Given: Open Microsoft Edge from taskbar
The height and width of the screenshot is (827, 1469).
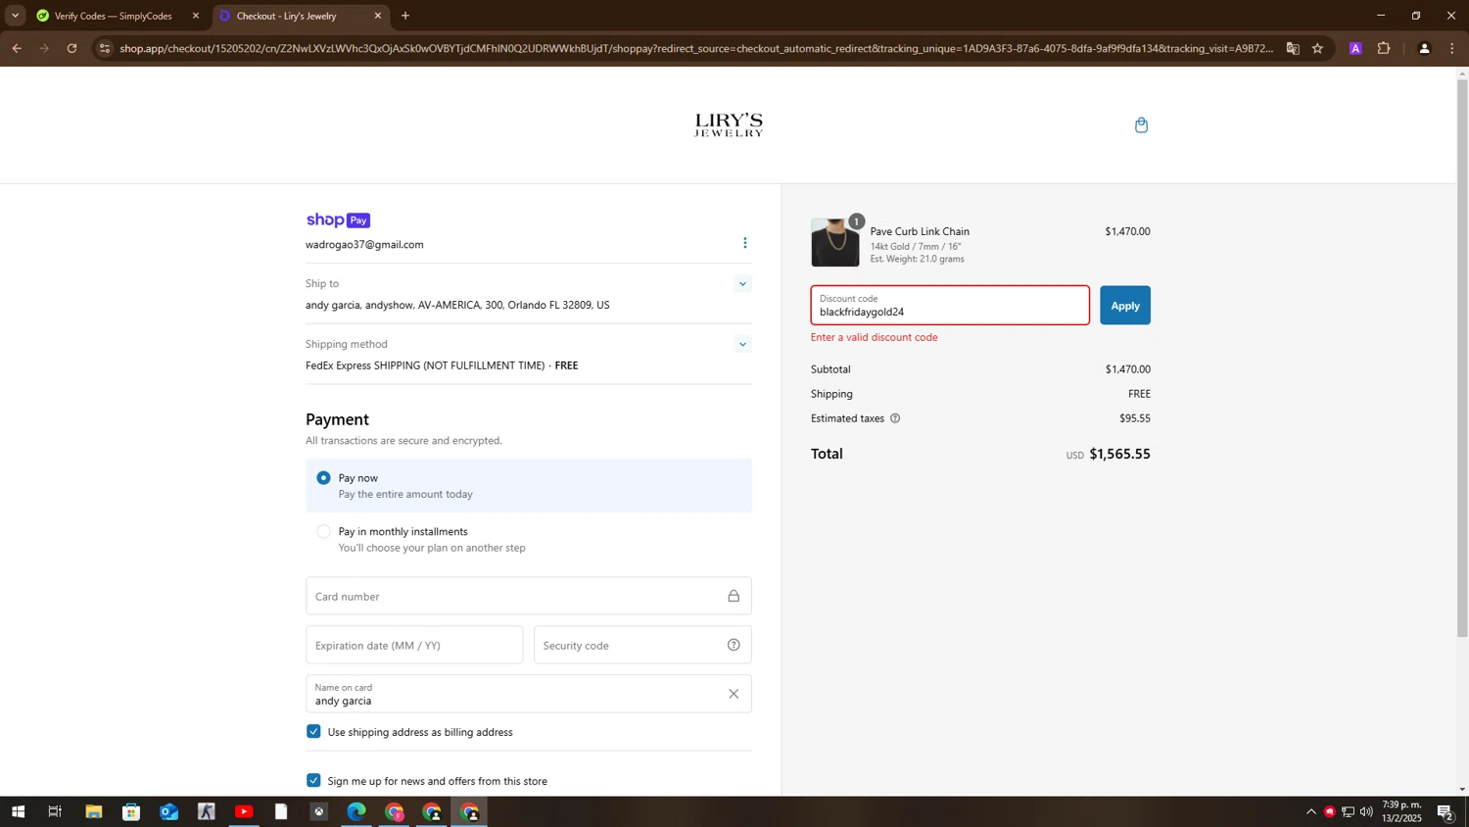Looking at the screenshot, I should (x=356, y=811).
